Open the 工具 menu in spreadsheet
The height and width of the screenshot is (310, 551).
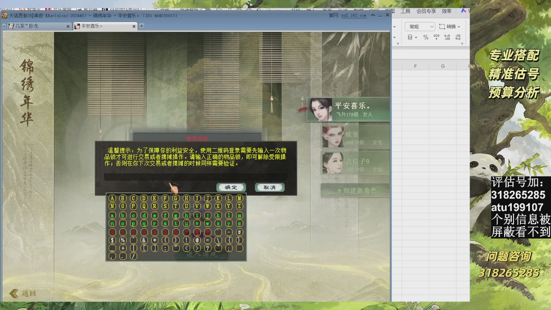pyautogui.click(x=405, y=11)
